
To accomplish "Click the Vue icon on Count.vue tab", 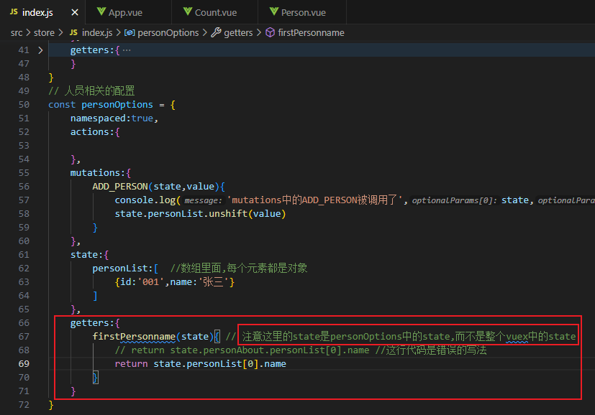I will [188, 11].
